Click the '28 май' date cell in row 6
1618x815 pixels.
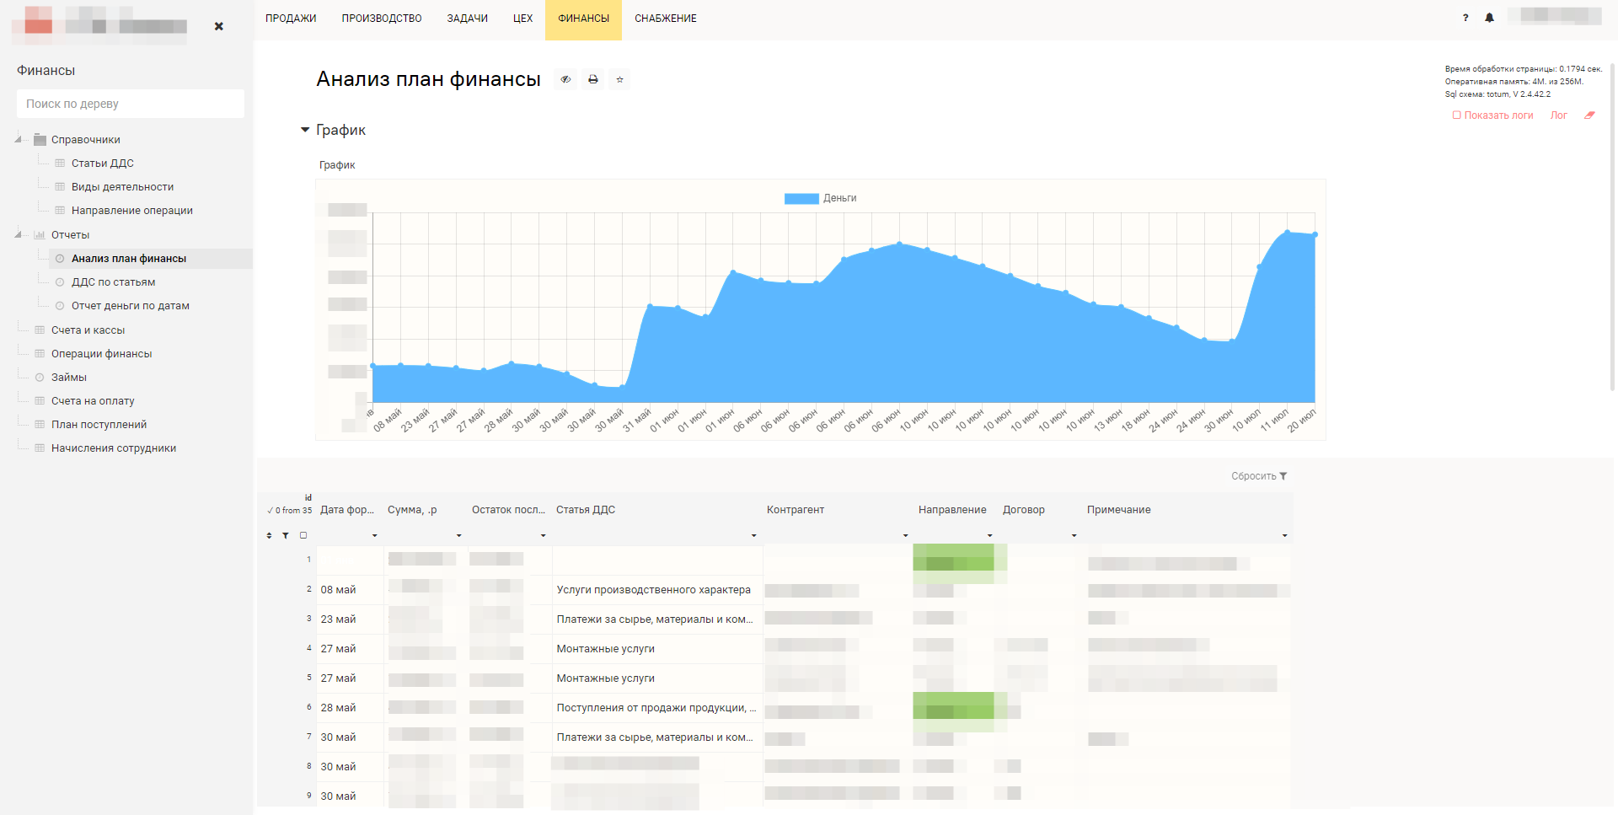(350, 708)
